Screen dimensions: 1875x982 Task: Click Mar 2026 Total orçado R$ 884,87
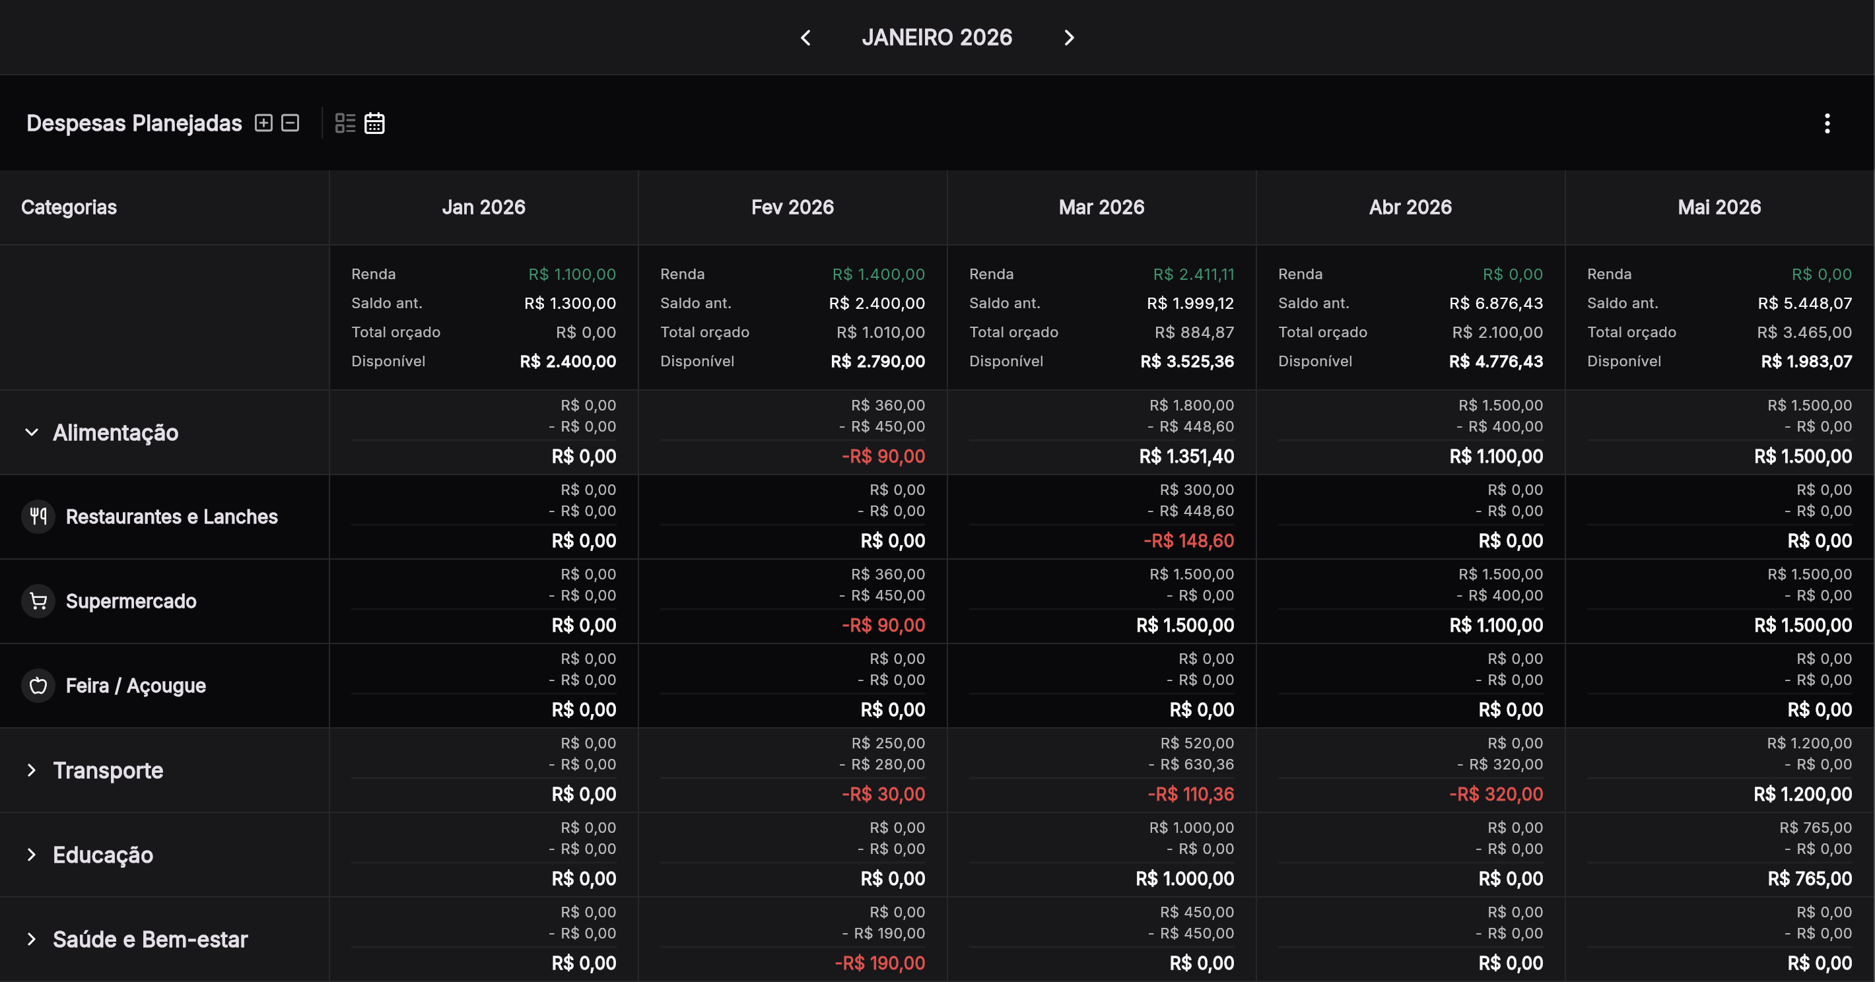(1194, 333)
